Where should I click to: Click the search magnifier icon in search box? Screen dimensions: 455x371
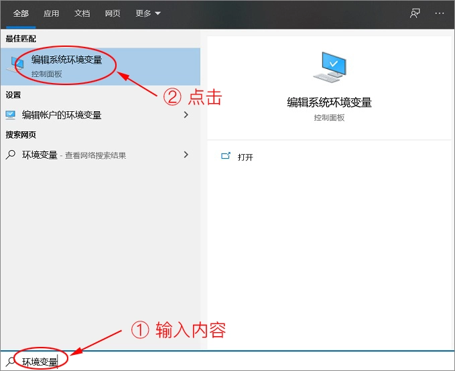11,362
